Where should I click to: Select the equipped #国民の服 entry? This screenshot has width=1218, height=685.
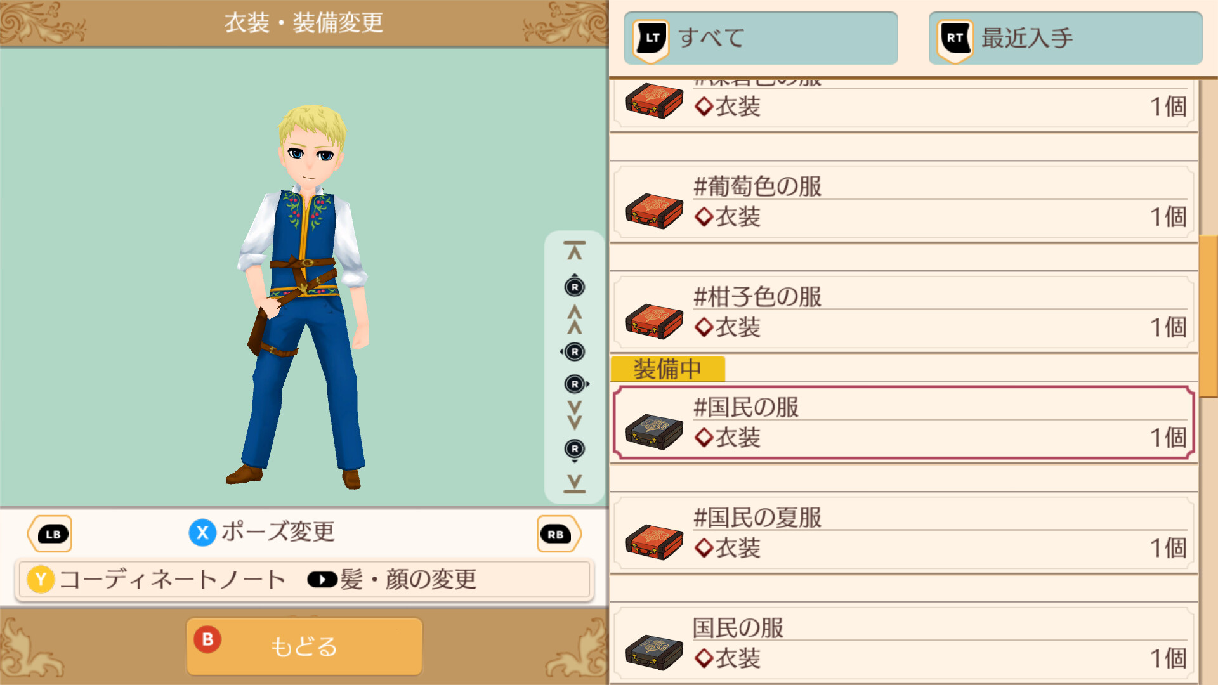click(x=903, y=423)
